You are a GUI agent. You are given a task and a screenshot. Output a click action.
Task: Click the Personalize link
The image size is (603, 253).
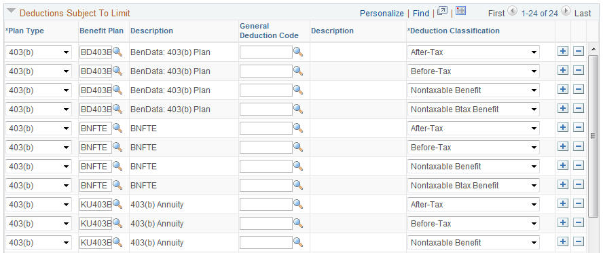382,14
